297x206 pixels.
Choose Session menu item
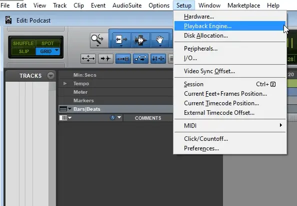coord(230,84)
